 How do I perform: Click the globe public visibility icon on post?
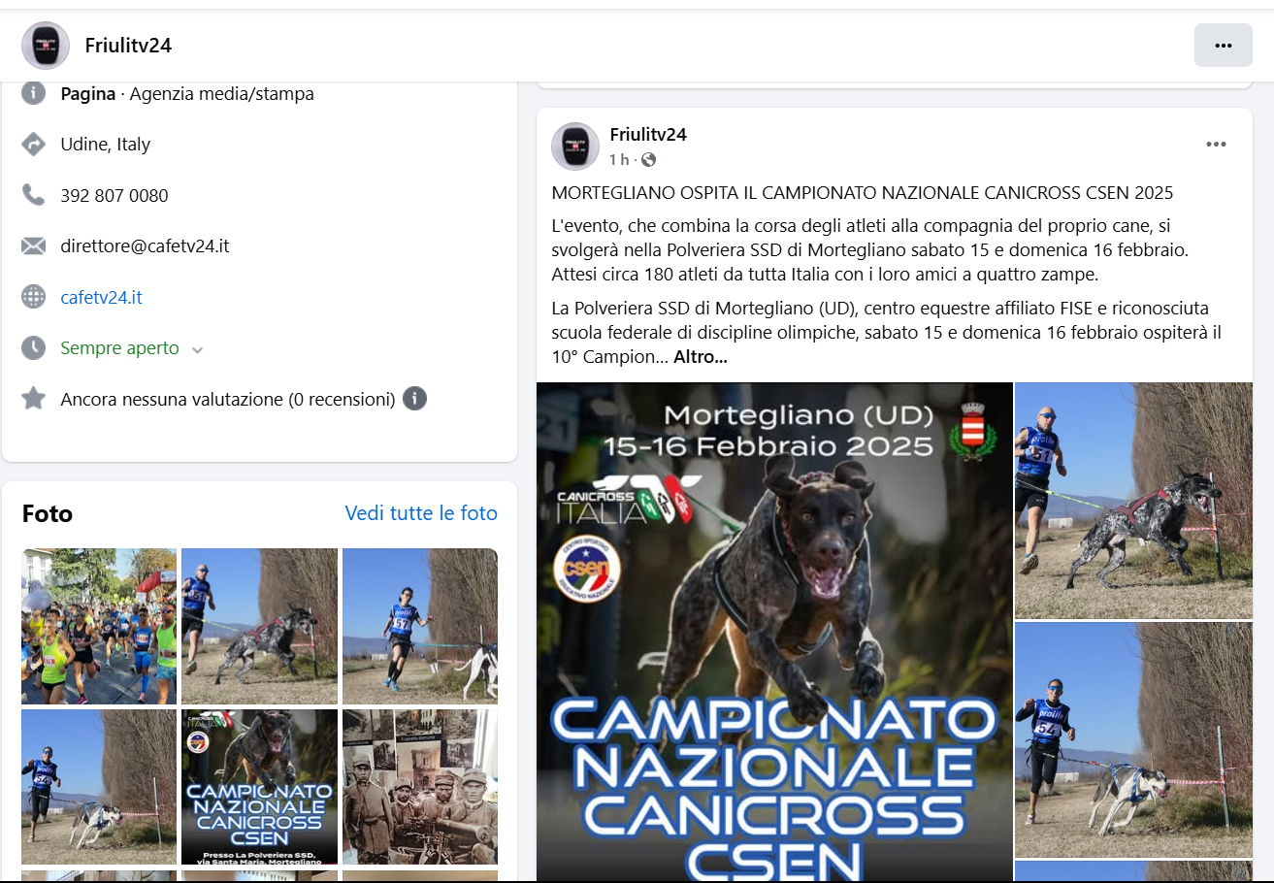pyautogui.click(x=648, y=159)
